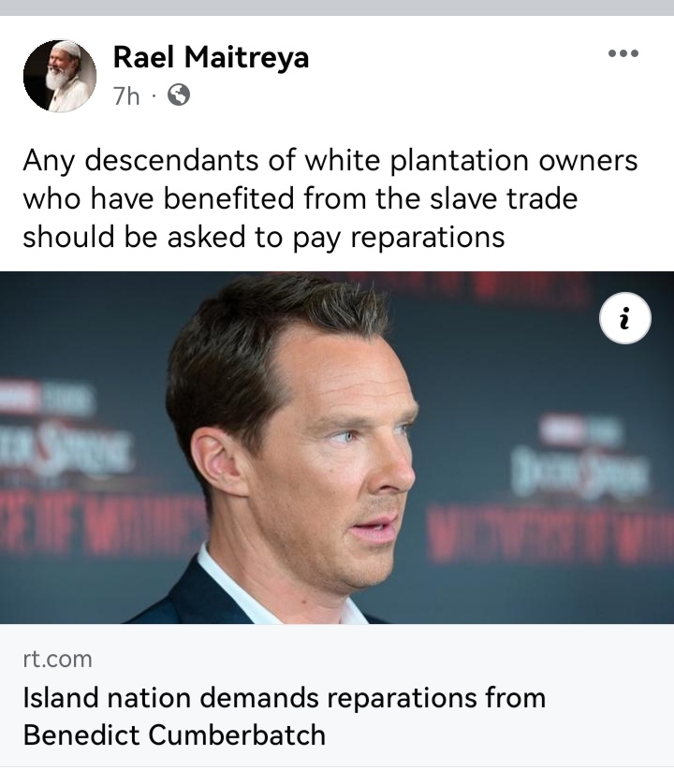Click the globe public-audience icon
The width and height of the screenshot is (674, 770).
(x=179, y=94)
